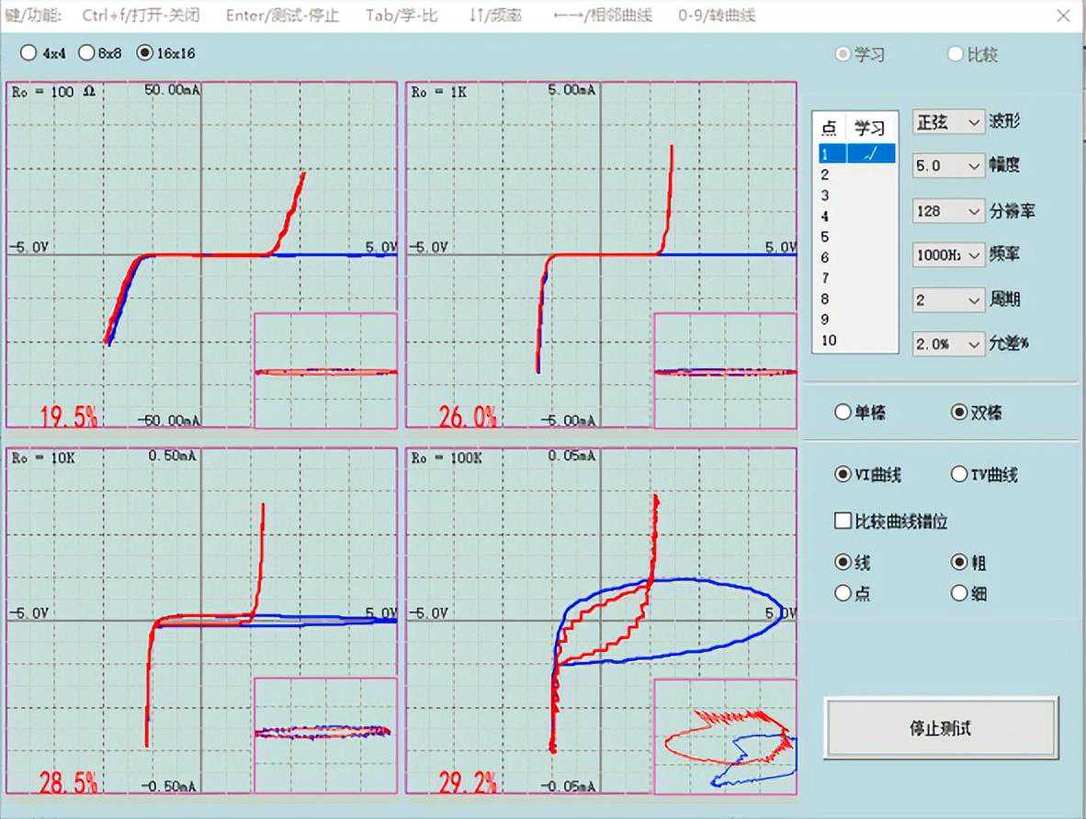Select the 双棒 dual probe option
1086x819 pixels.
[959, 412]
